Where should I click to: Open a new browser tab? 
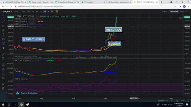[x=161, y=2]
